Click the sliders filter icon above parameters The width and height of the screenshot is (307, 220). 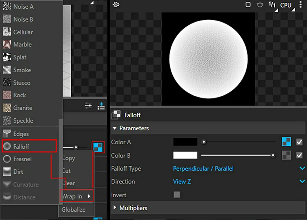click(88, 106)
